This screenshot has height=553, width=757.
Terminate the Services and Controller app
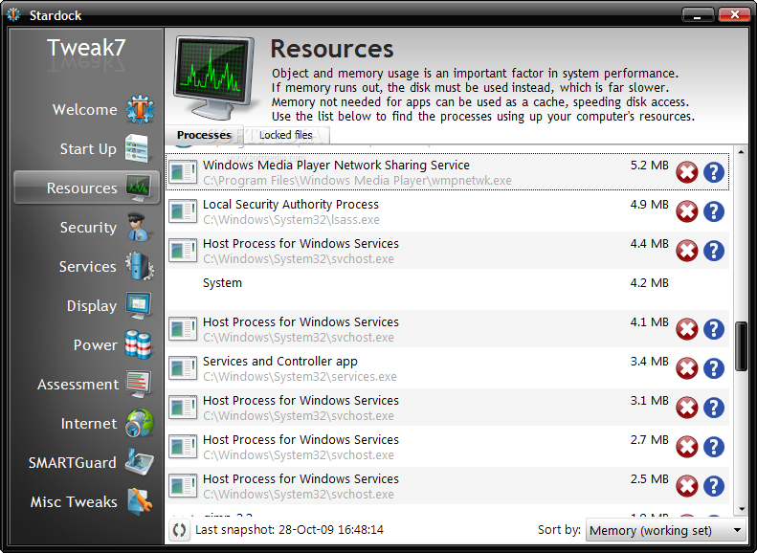tap(686, 368)
